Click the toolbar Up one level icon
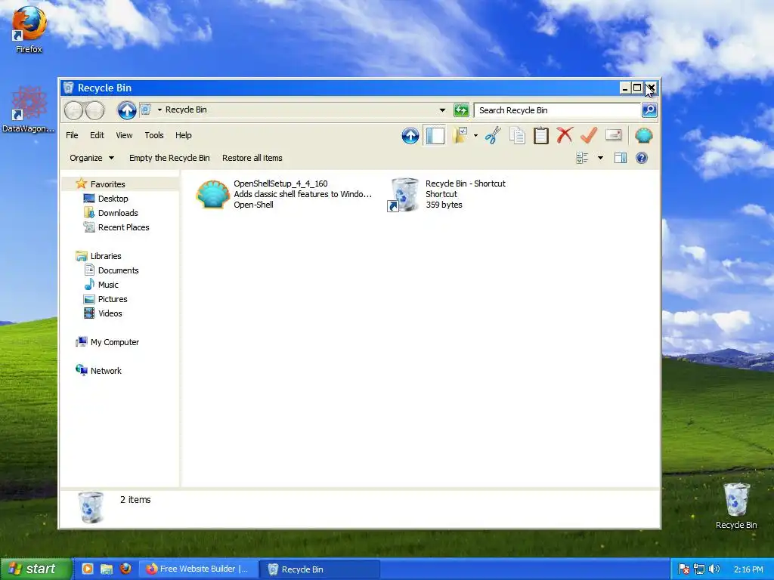Image resolution: width=774 pixels, height=580 pixels. [410, 135]
